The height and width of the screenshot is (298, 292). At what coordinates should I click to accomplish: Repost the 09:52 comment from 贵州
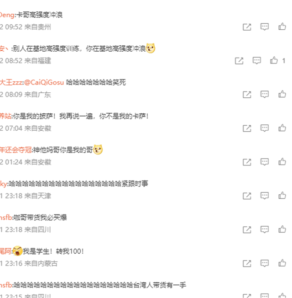[247, 27]
